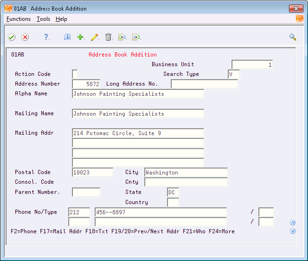Click the blue info bubble icon

click(x=67, y=37)
